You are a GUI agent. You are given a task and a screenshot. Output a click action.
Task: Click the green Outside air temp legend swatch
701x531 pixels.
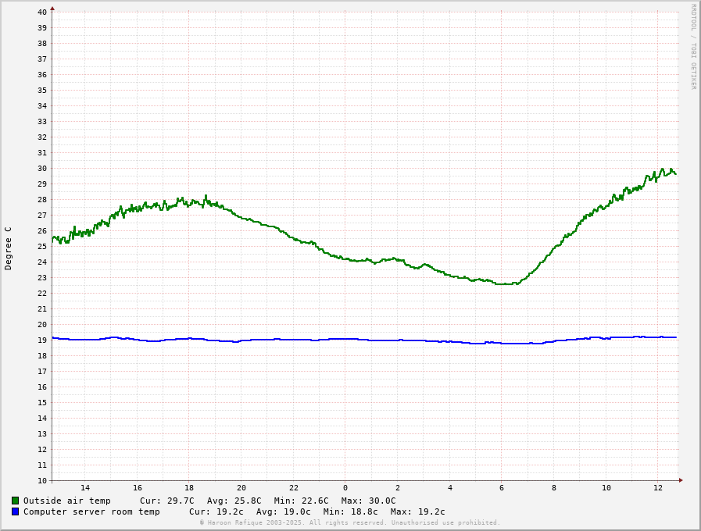[x=15, y=501]
